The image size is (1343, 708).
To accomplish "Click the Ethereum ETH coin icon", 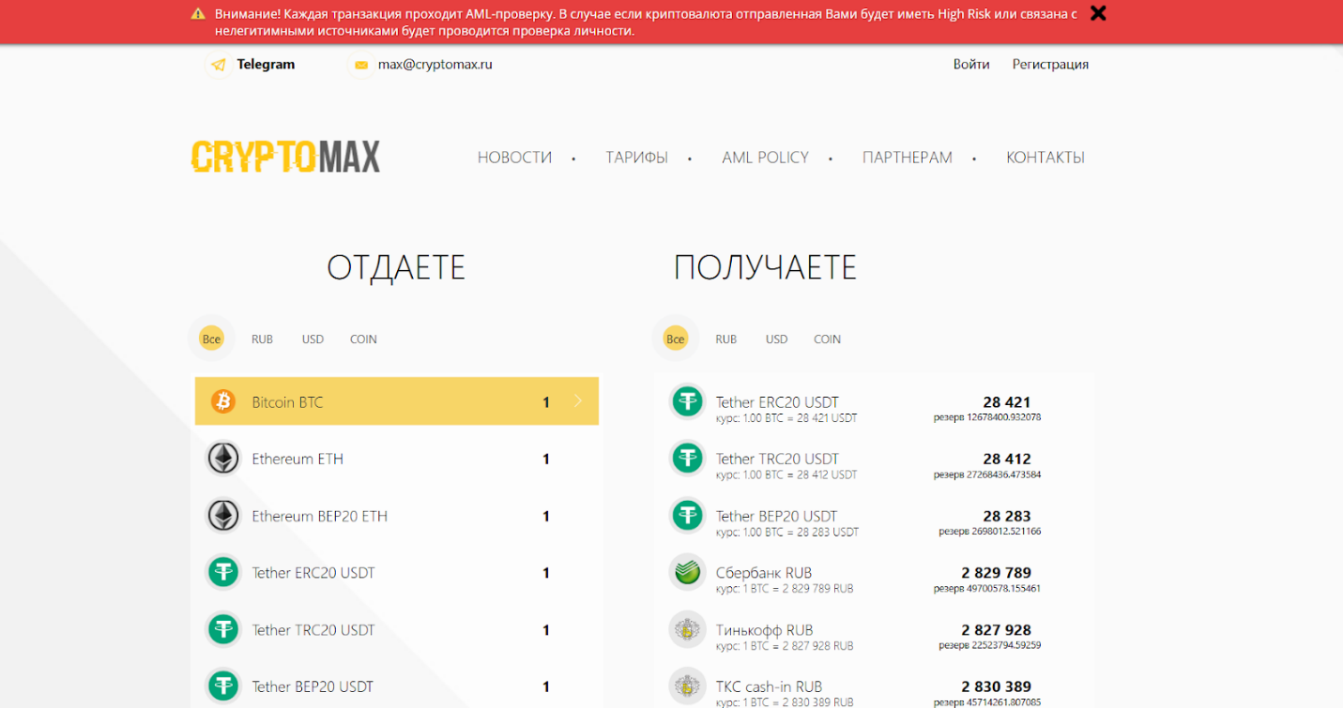I will tap(222, 459).
